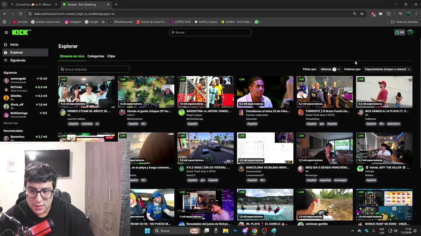421x236 pixels.
Task: Go back with the browser back arrow
Action: click(x=5, y=14)
